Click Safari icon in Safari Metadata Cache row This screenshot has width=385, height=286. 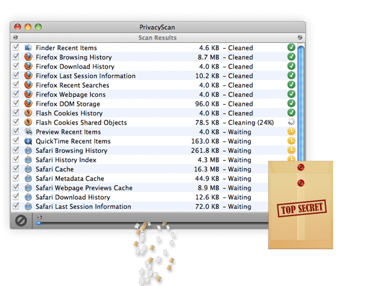pos(28,178)
